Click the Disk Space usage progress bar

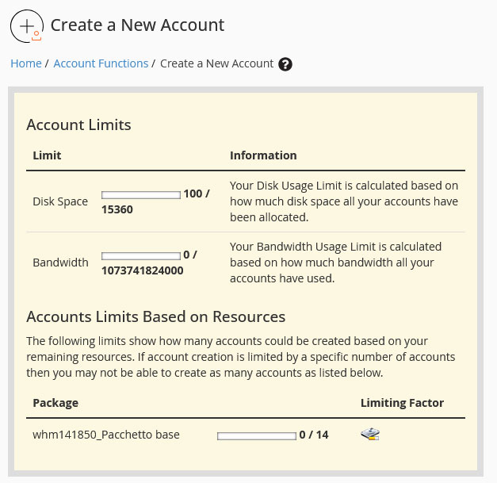[x=141, y=194]
